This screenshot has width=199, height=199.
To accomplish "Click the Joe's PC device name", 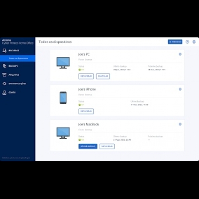I will pos(84,54).
